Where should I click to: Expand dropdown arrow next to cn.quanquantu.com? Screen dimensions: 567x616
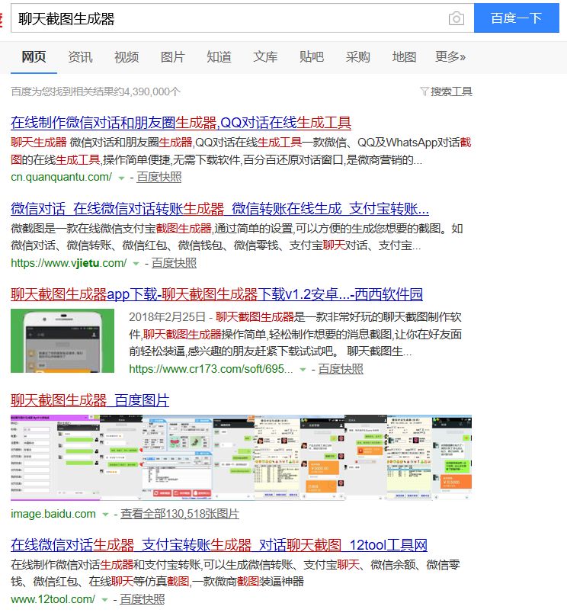(x=121, y=178)
